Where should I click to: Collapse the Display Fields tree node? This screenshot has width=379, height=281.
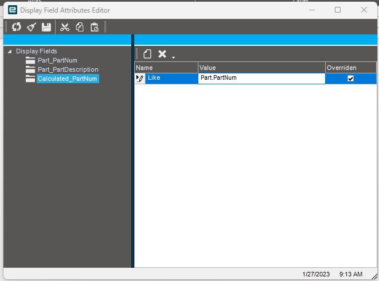(10, 52)
